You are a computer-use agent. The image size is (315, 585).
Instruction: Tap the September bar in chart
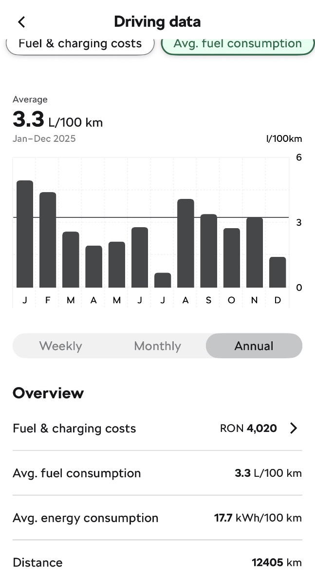click(x=208, y=251)
